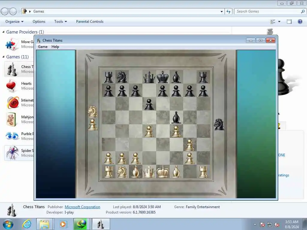This screenshot has width=307, height=230.
Task: Click the white pawn on g3
Action: coord(189,145)
